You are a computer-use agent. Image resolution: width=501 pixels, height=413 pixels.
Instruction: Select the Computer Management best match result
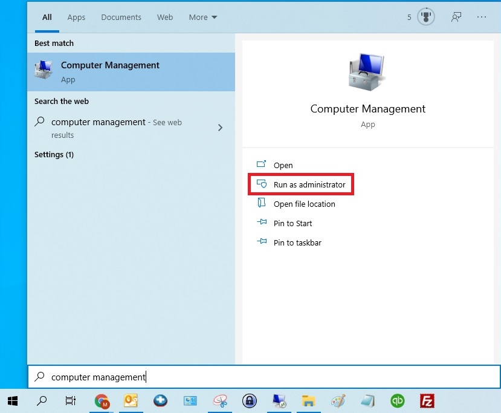pyautogui.click(x=131, y=72)
